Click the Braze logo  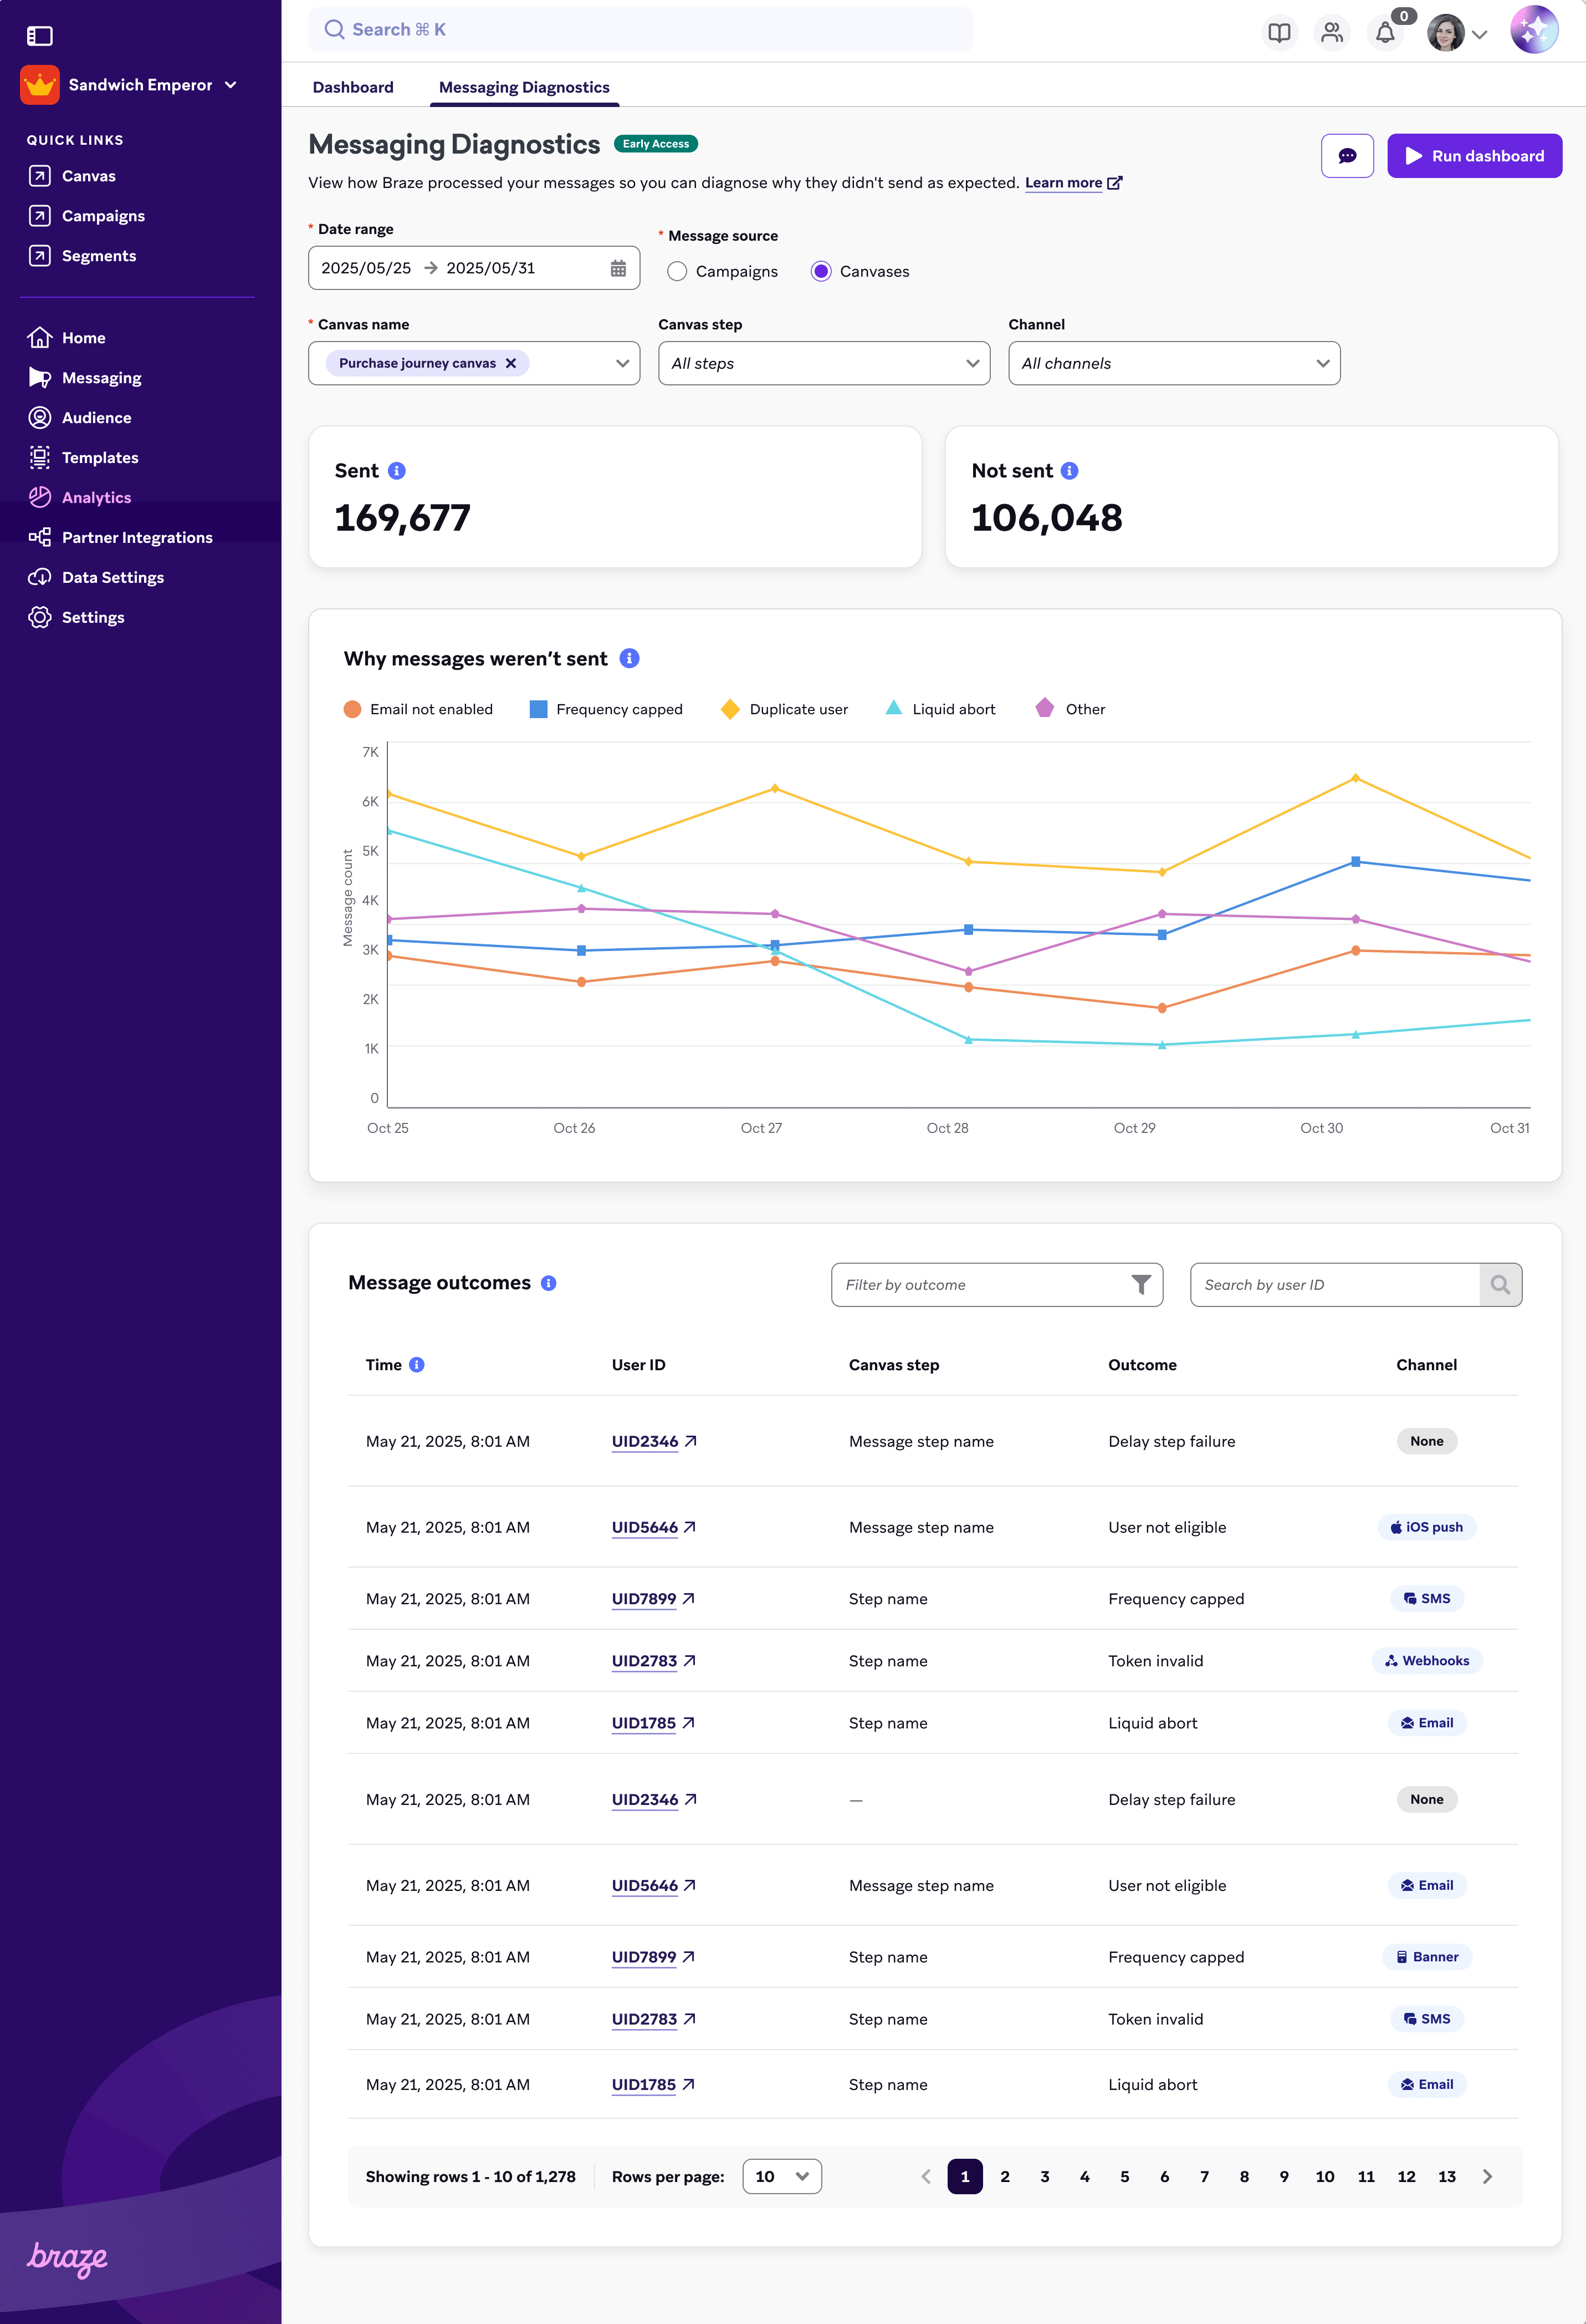[67, 2259]
